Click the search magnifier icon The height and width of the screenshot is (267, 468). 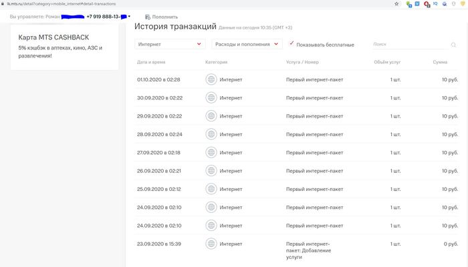tap(453, 45)
